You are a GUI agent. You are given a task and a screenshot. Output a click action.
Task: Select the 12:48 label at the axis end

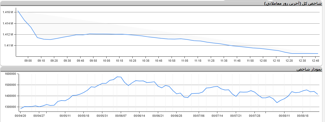click(x=315, y=61)
